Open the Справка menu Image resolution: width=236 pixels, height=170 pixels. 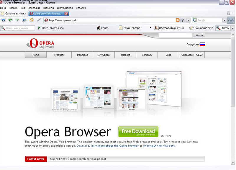click(x=81, y=8)
